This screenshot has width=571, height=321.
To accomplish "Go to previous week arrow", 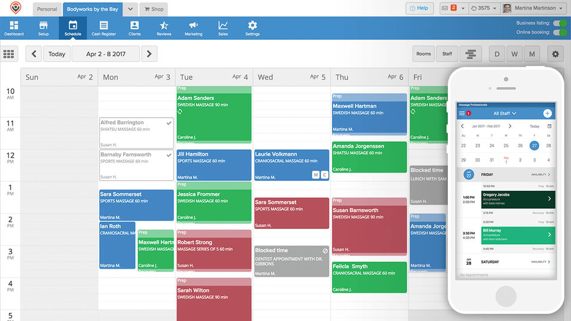I will coord(34,54).
